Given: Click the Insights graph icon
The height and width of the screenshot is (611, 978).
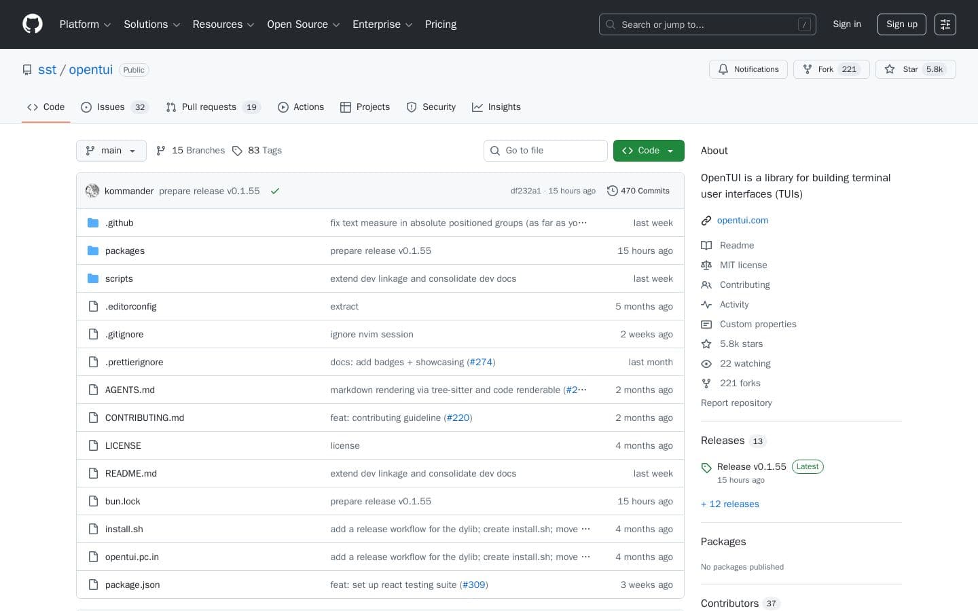Looking at the screenshot, I should [x=477, y=107].
